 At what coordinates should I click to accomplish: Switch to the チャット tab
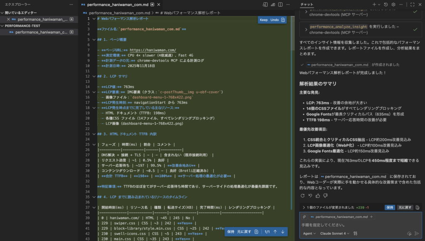point(307,5)
